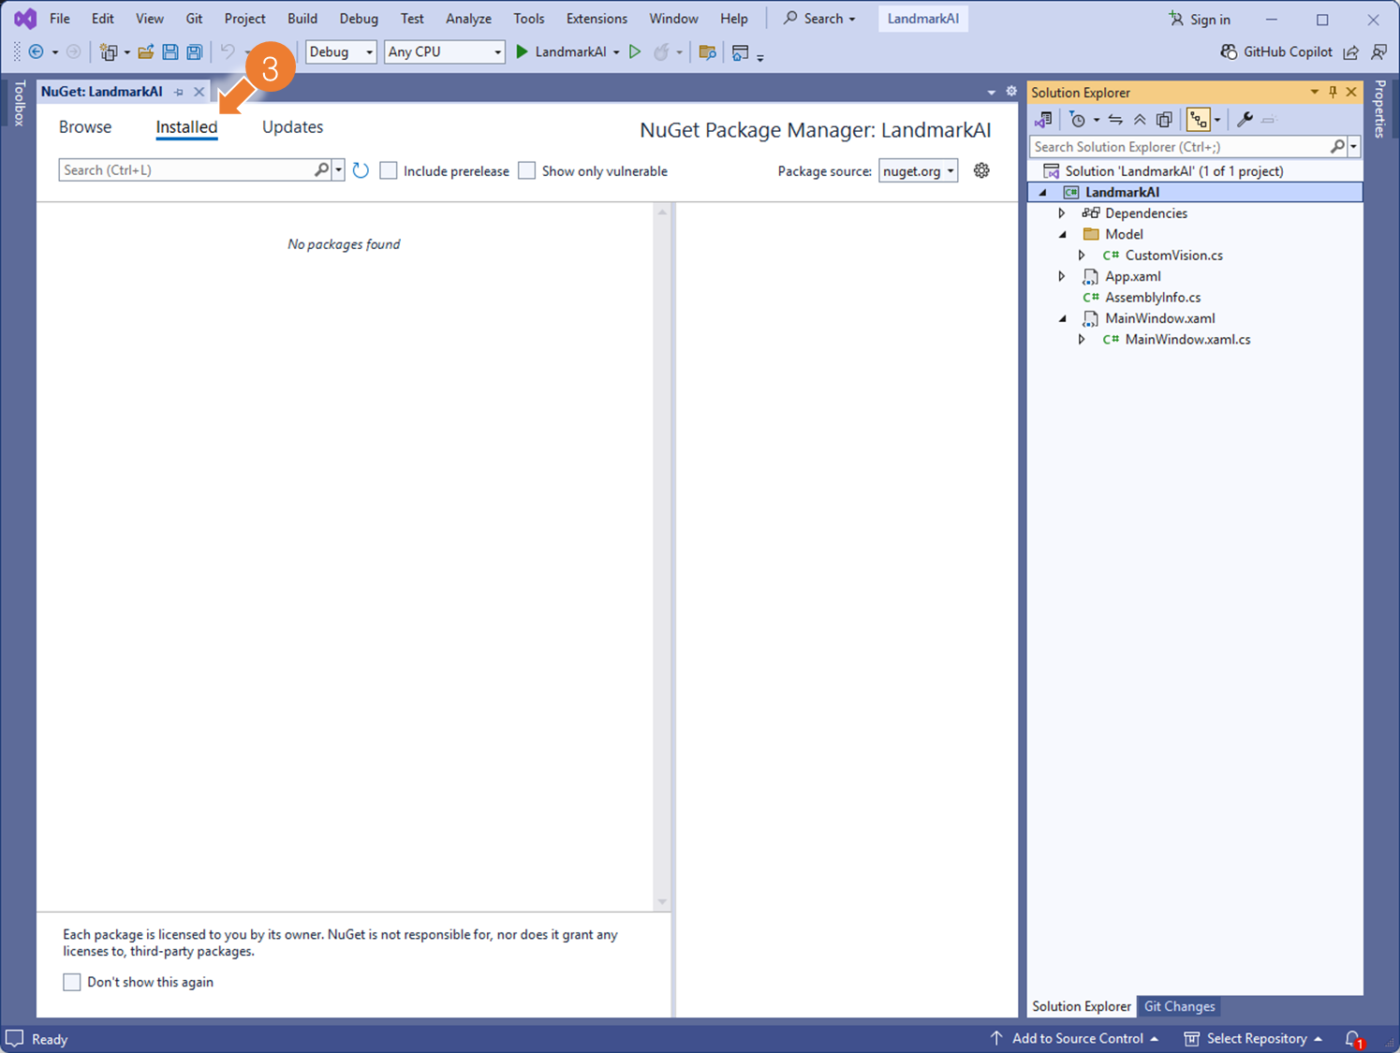Click the New Project toolbar icon

[x=109, y=52]
